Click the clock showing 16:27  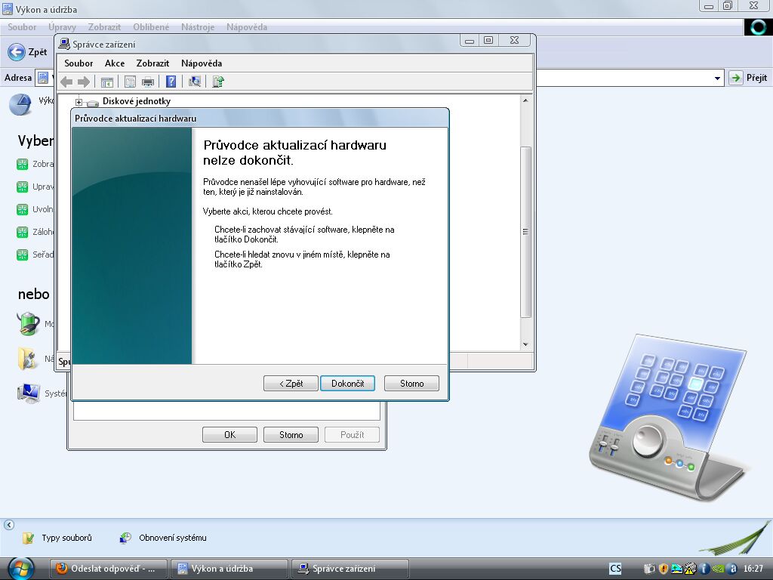click(x=753, y=569)
